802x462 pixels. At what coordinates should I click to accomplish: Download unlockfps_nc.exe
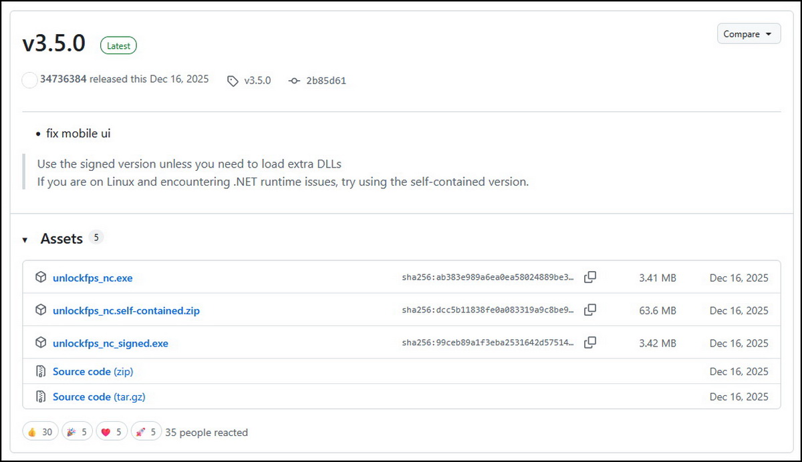pyautogui.click(x=93, y=278)
